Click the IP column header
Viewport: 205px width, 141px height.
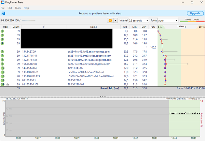pos(44,27)
